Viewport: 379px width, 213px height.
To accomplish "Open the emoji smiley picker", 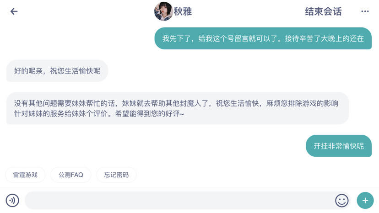I will 341,200.
